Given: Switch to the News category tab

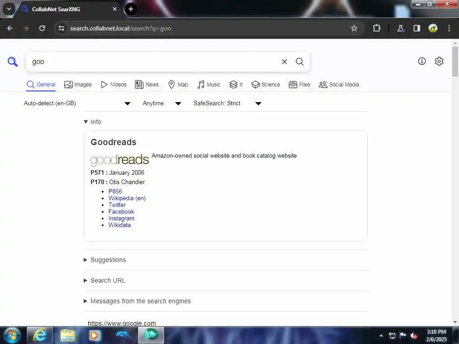Looking at the screenshot, I should pos(147,85).
